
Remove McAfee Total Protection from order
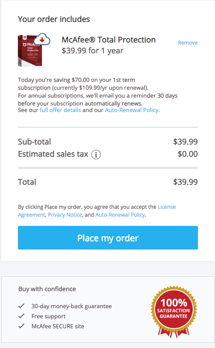pyautogui.click(x=188, y=42)
